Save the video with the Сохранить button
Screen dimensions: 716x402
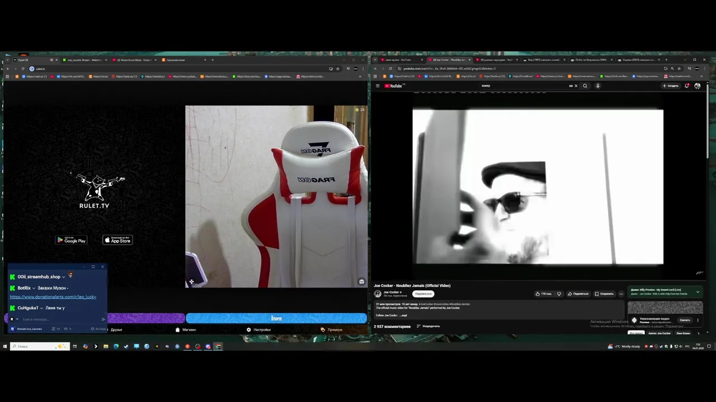tap(604, 294)
